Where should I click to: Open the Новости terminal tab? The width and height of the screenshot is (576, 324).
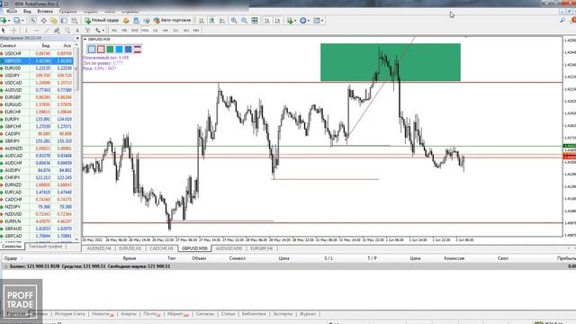point(103,314)
